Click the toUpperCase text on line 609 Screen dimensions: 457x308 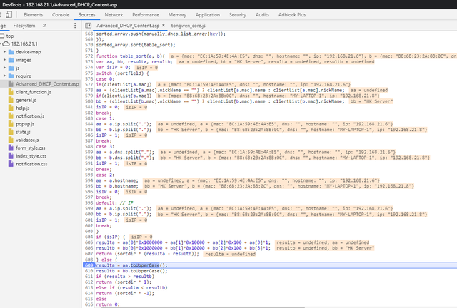click(x=145, y=265)
